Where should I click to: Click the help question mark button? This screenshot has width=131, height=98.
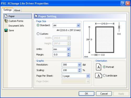tap(123, 3)
